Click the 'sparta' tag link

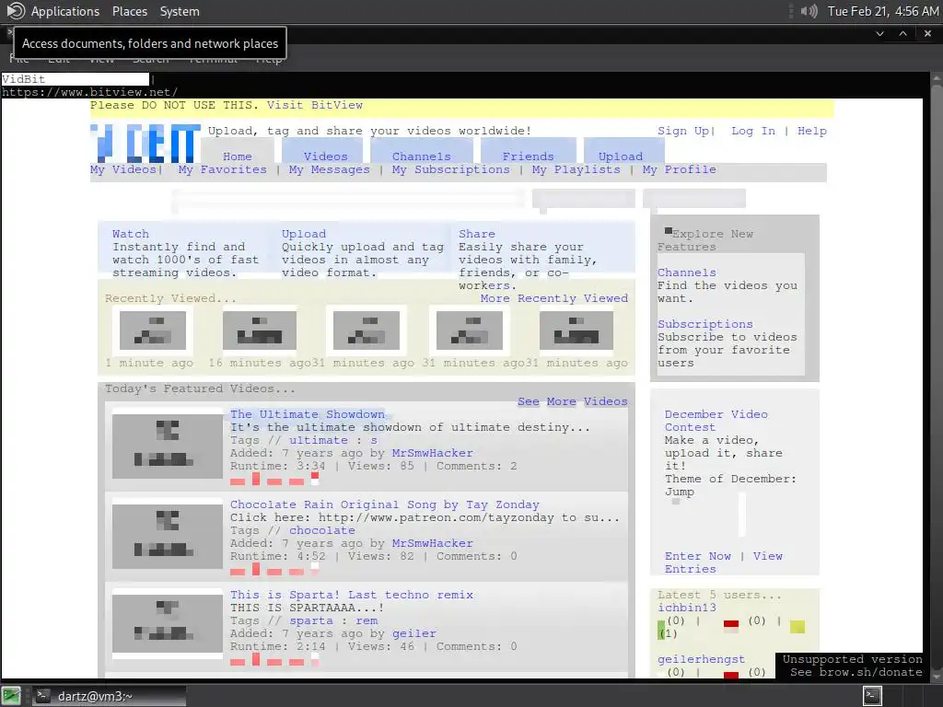pos(311,620)
